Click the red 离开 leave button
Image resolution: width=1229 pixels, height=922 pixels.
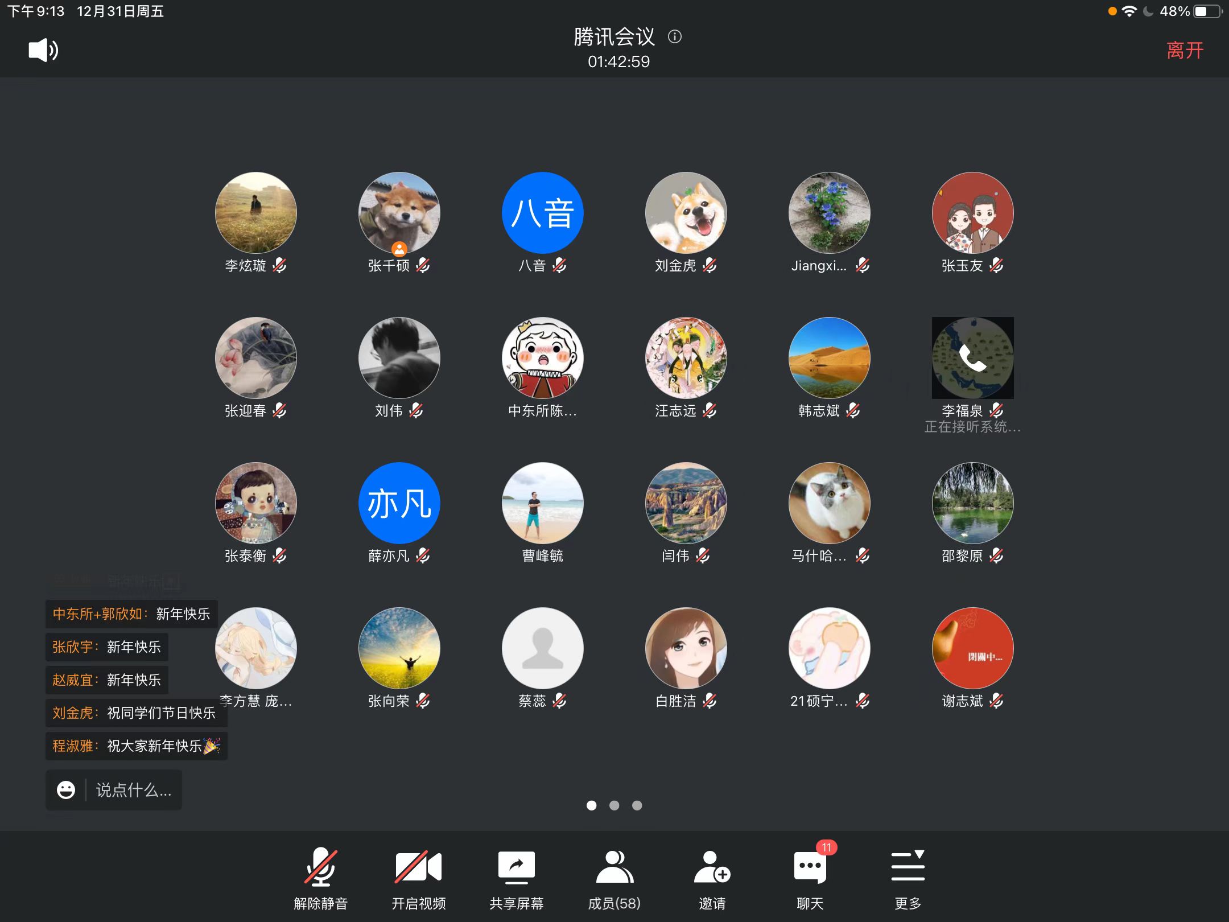coord(1185,50)
